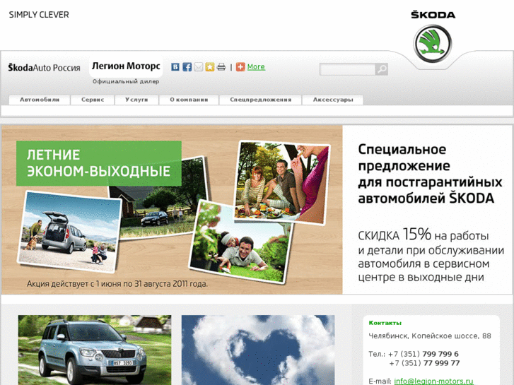Click Акция действует promo date text

click(117, 284)
